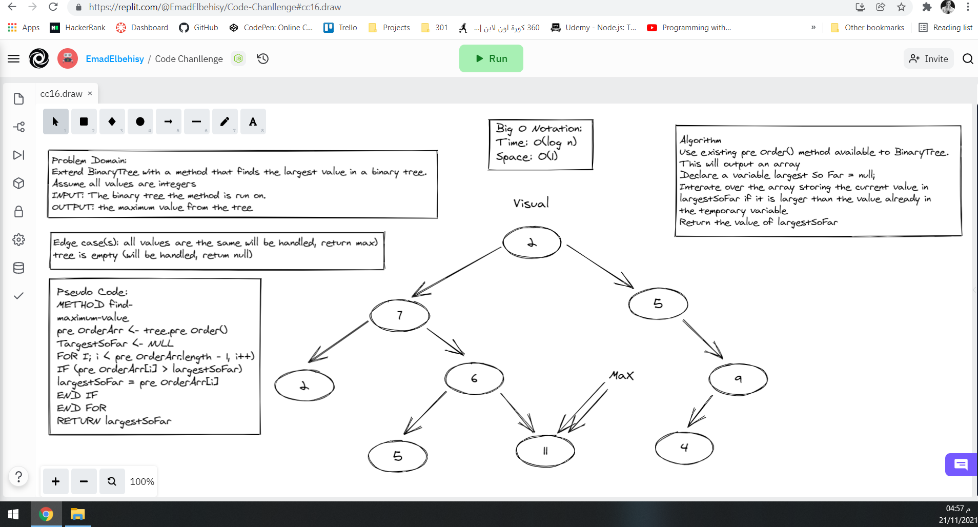Open the Windows Start menu
This screenshot has height=527, width=978.
click(x=14, y=514)
